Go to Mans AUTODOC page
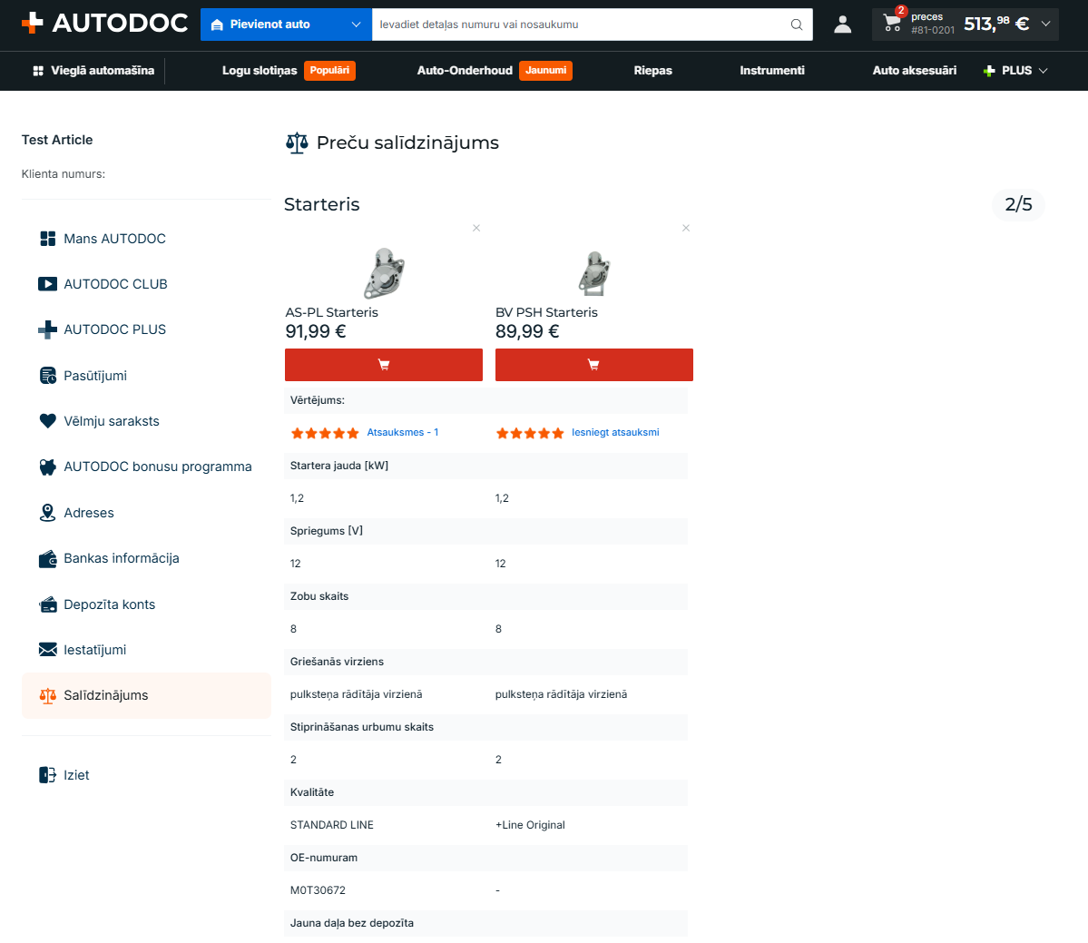Screen dimensions: 1088x943 (x=114, y=239)
